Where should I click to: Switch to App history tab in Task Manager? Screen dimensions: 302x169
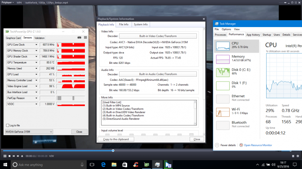click(253, 35)
